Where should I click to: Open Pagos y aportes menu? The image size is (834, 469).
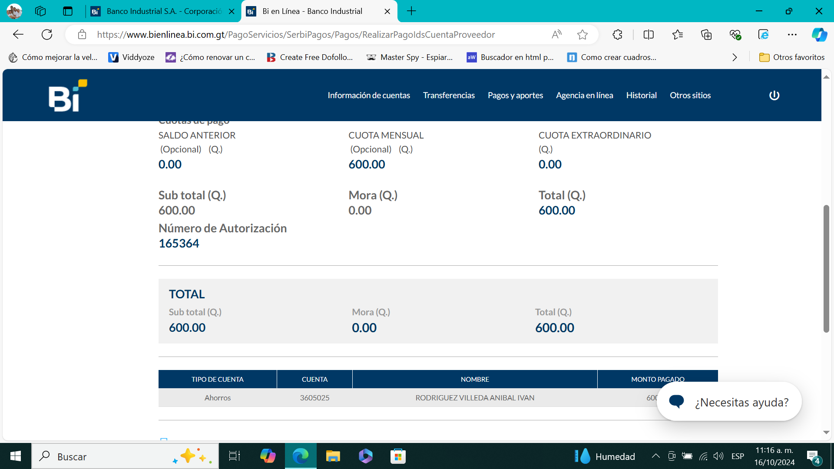[x=515, y=95]
